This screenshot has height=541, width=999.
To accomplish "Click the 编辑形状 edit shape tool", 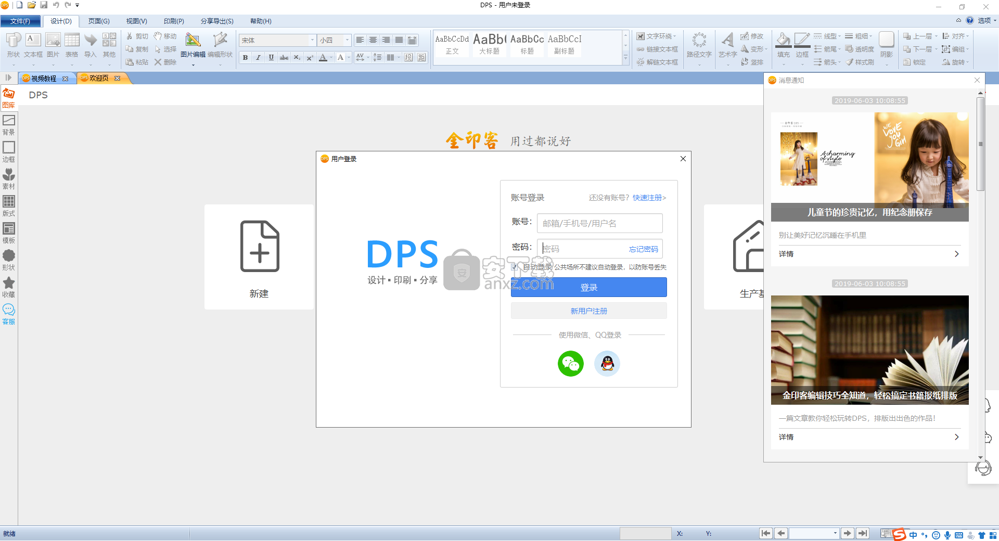I will tap(220, 45).
